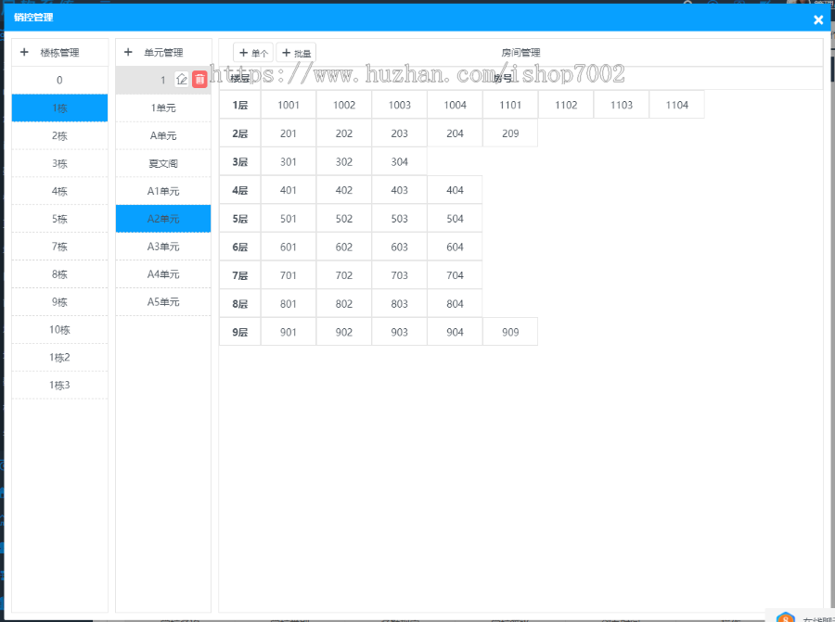Choose unit A5单元
Screen dimensions: 835x622
163,301
